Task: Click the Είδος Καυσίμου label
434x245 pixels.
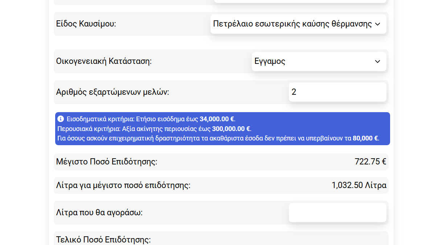Action: [86, 24]
